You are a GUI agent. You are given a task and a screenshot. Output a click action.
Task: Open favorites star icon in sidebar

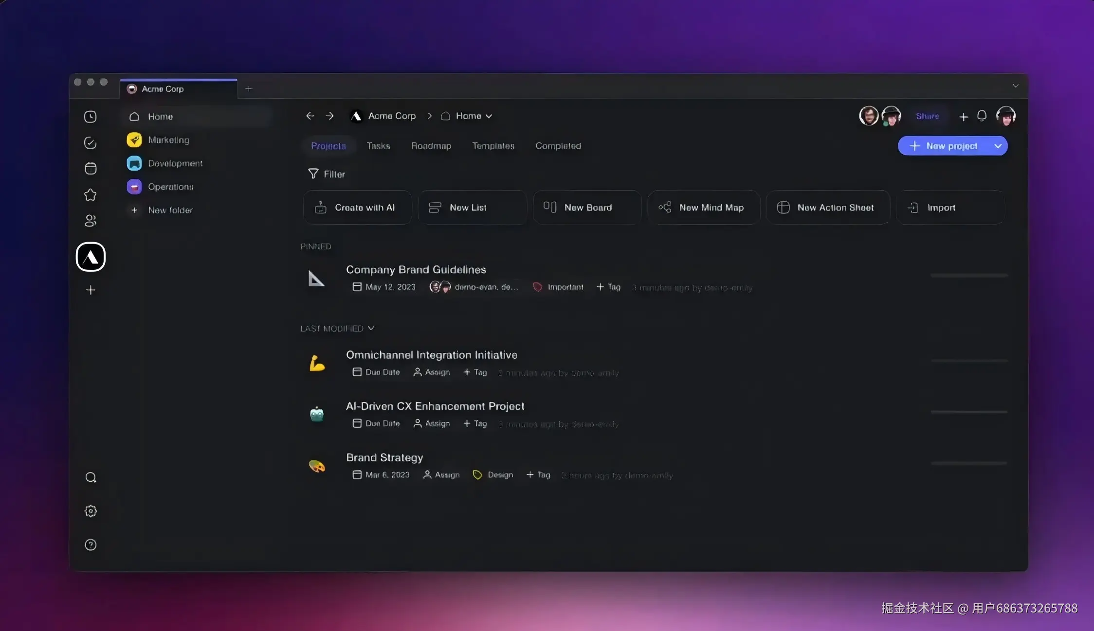tap(90, 195)
